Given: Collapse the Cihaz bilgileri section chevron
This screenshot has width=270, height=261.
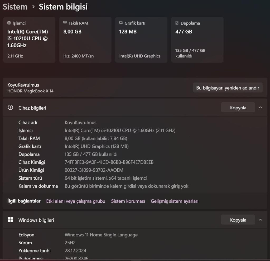Looking at the screenshot, I should [x=261, y=108].
